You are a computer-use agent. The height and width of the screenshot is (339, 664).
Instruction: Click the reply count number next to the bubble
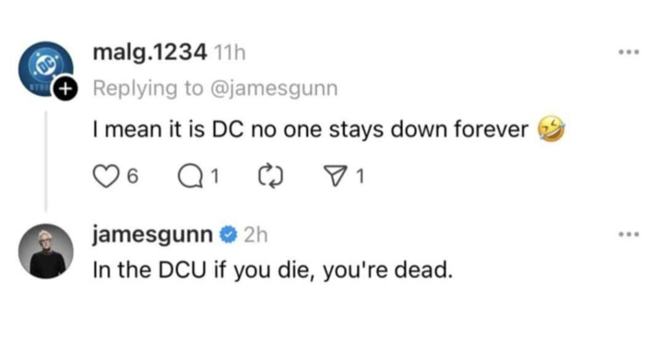(213, 174)
